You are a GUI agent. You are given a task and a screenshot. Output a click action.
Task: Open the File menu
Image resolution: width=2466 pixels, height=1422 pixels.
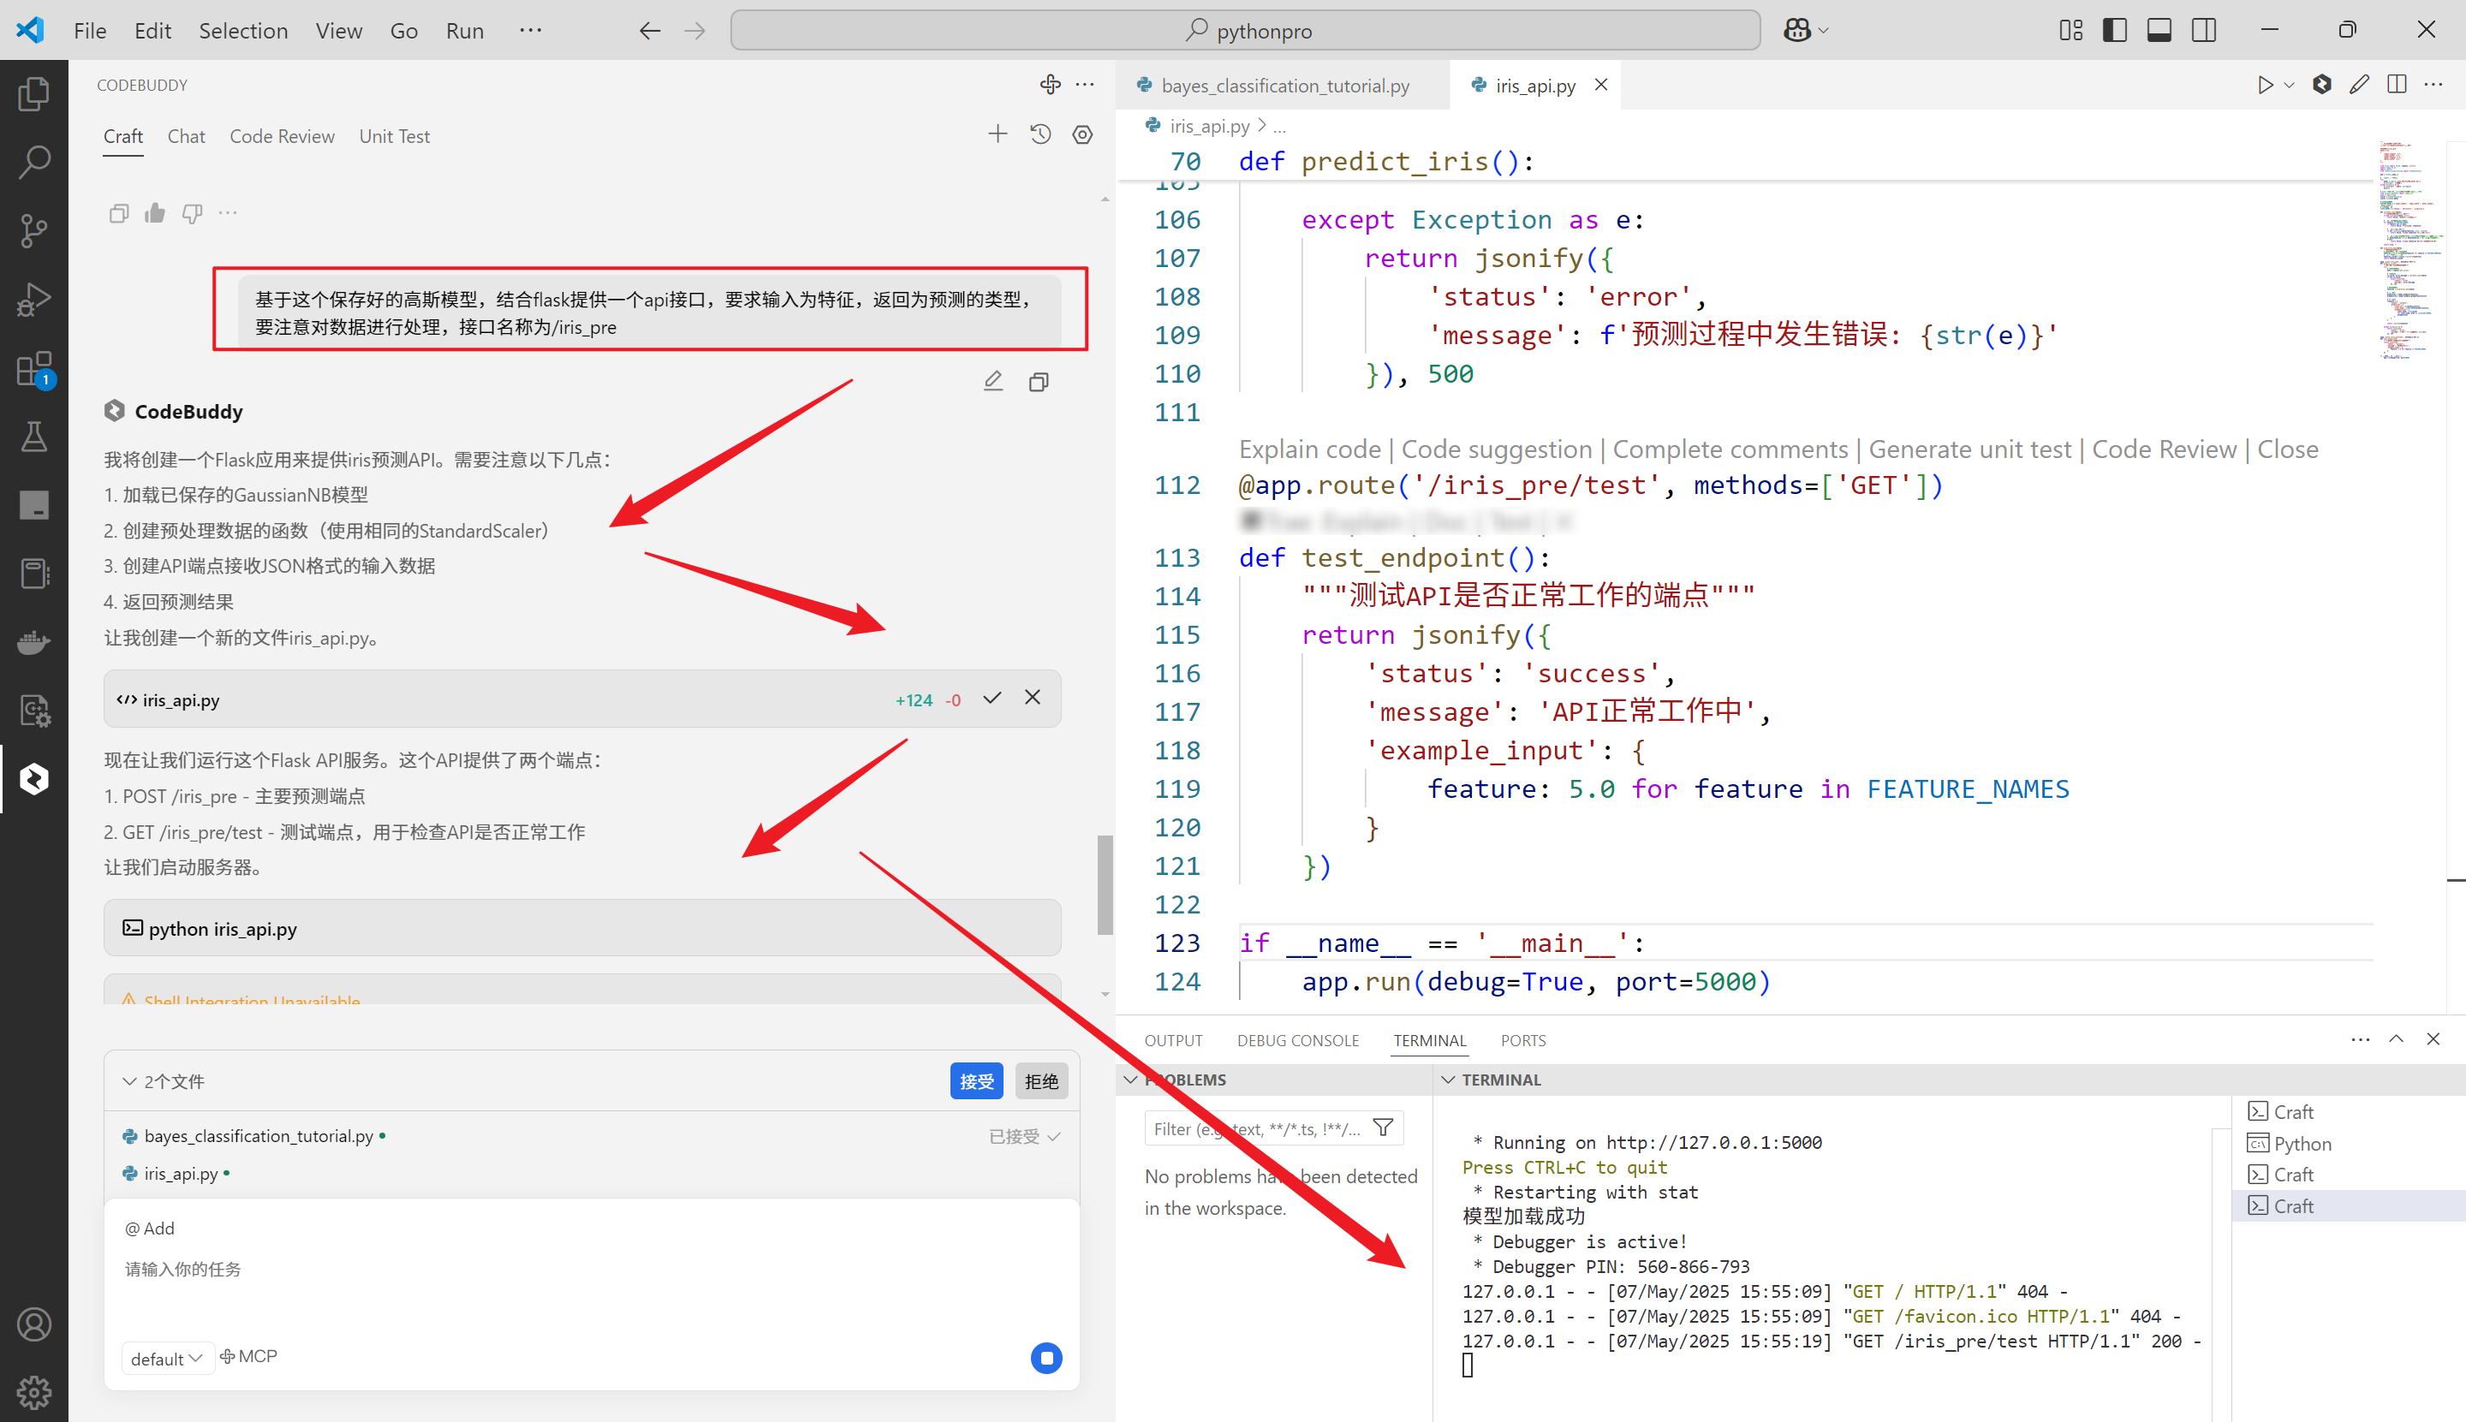[x=90, y=32]
